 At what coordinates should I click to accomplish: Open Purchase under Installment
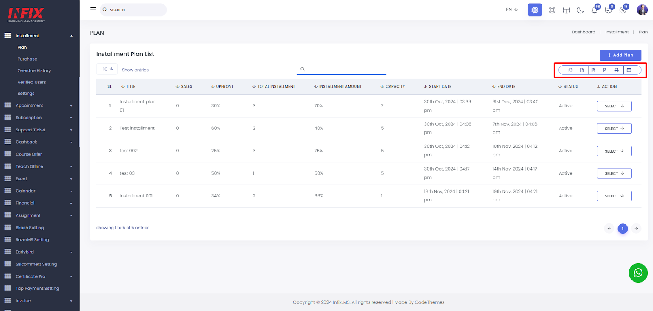pos(27,59)
